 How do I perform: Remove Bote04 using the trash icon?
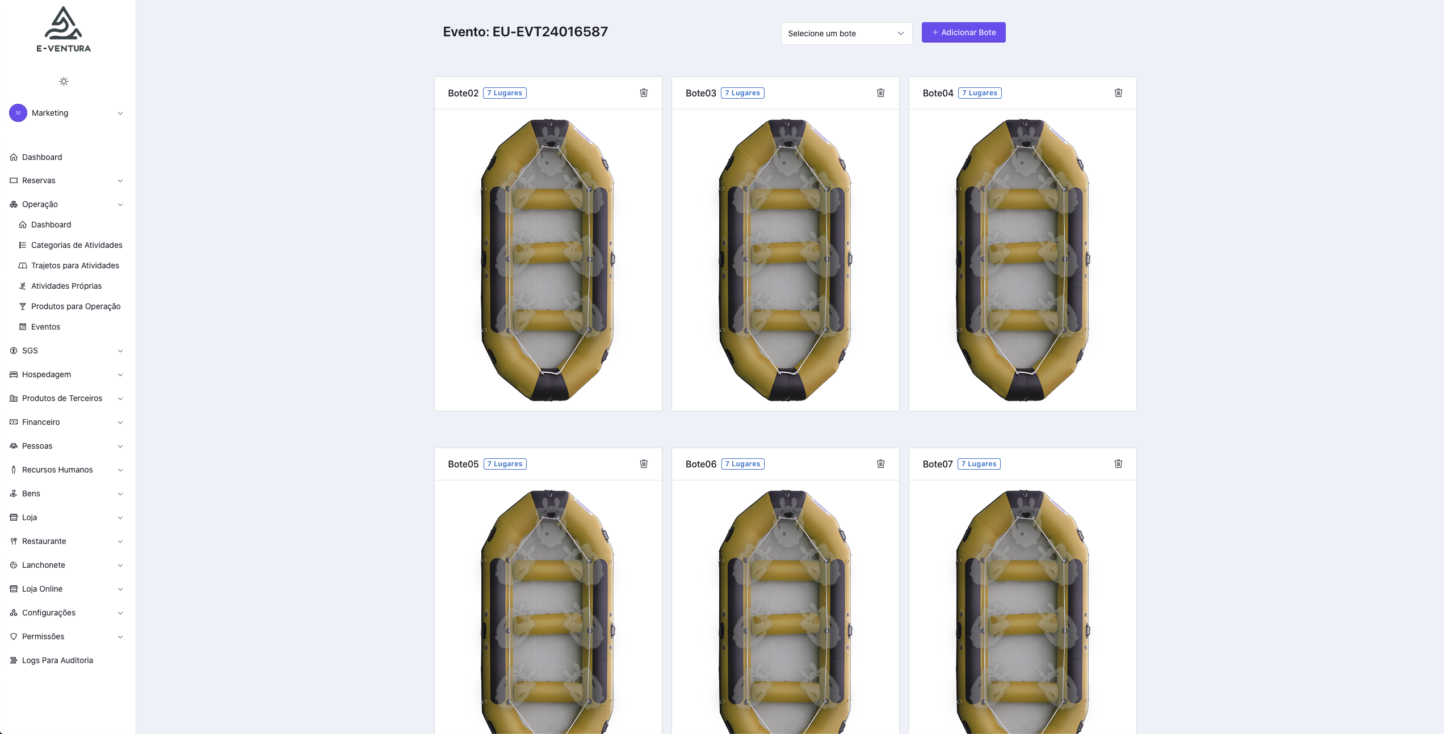(x=1118, y=93)
